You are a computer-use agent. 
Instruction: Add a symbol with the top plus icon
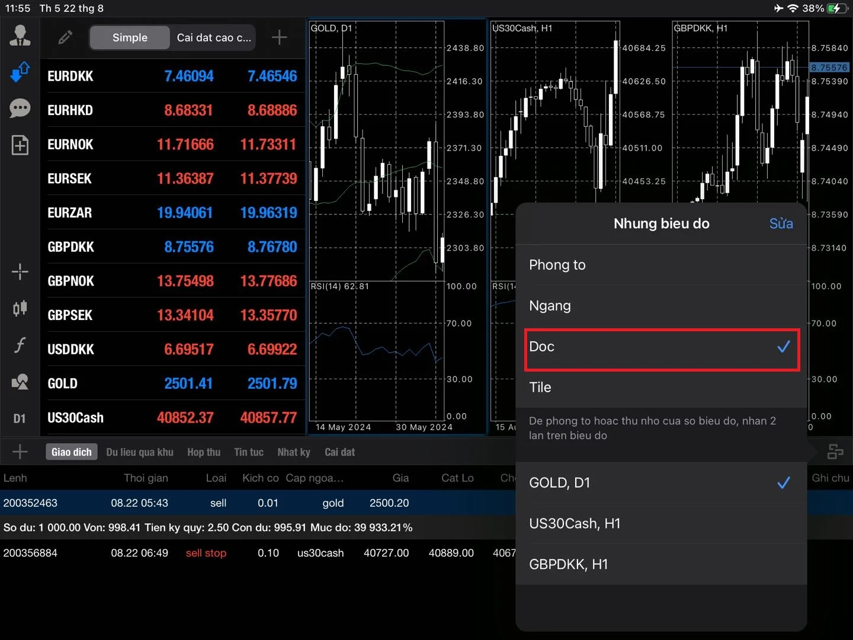tap(280, 37)
